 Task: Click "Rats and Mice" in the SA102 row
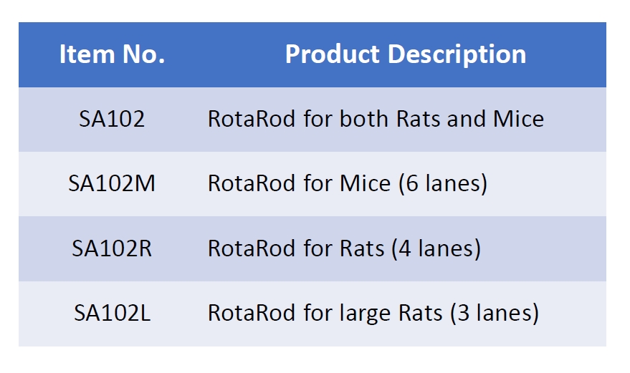[469, 119]
